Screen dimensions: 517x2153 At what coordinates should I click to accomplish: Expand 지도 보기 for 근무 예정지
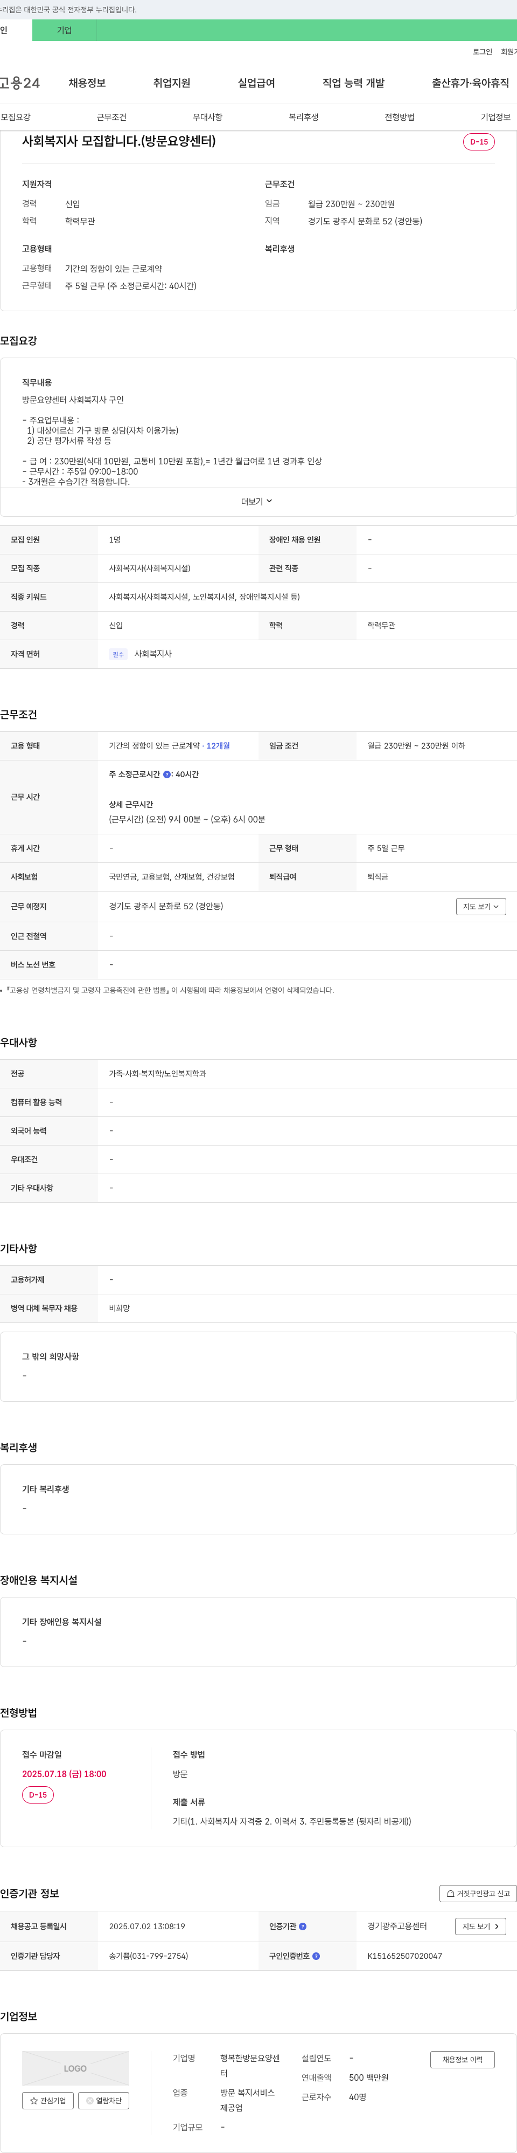tap(481, 906)
